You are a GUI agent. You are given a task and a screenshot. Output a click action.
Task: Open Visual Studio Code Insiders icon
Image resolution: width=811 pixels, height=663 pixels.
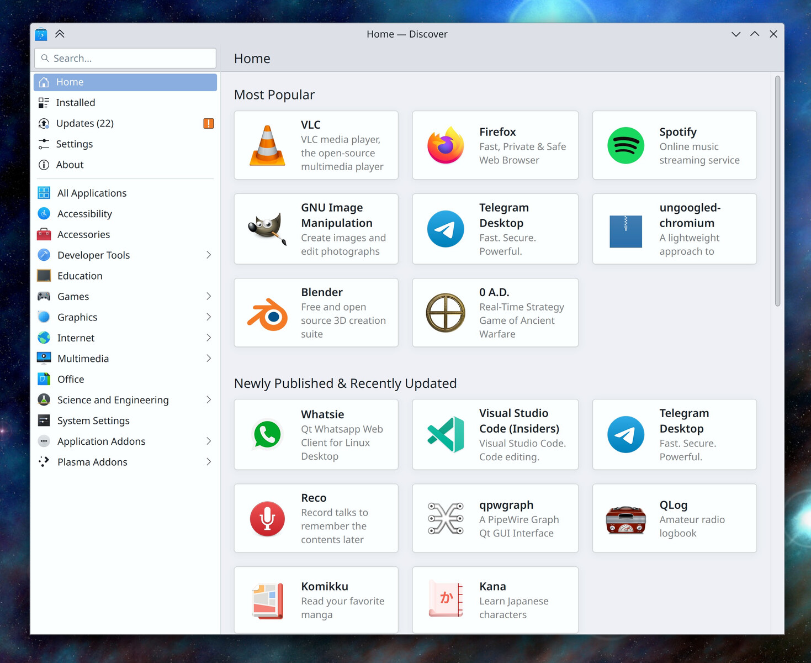click(x=446, y=435)
